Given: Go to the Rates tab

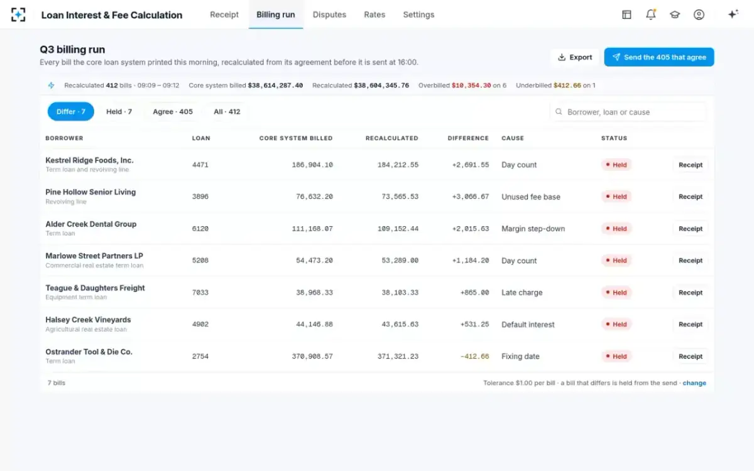Looking at the screenshot, I should (374, 14).
